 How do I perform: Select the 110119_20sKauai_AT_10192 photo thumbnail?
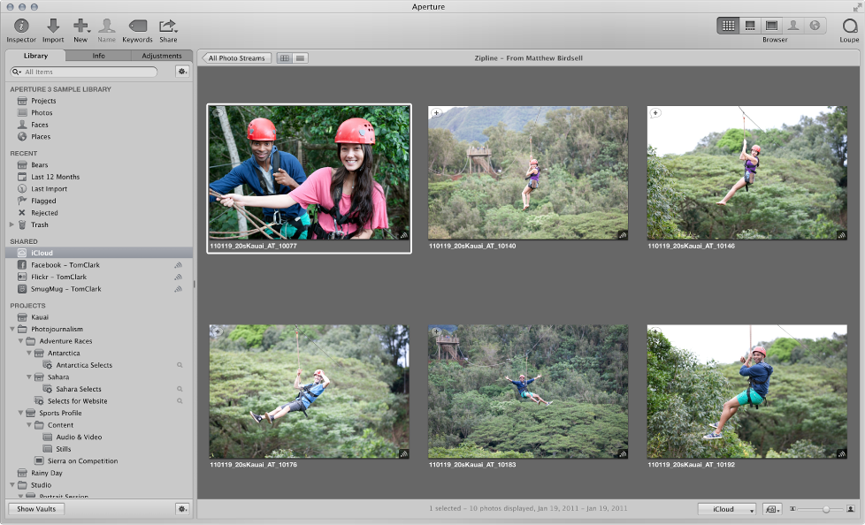(746, 392)
